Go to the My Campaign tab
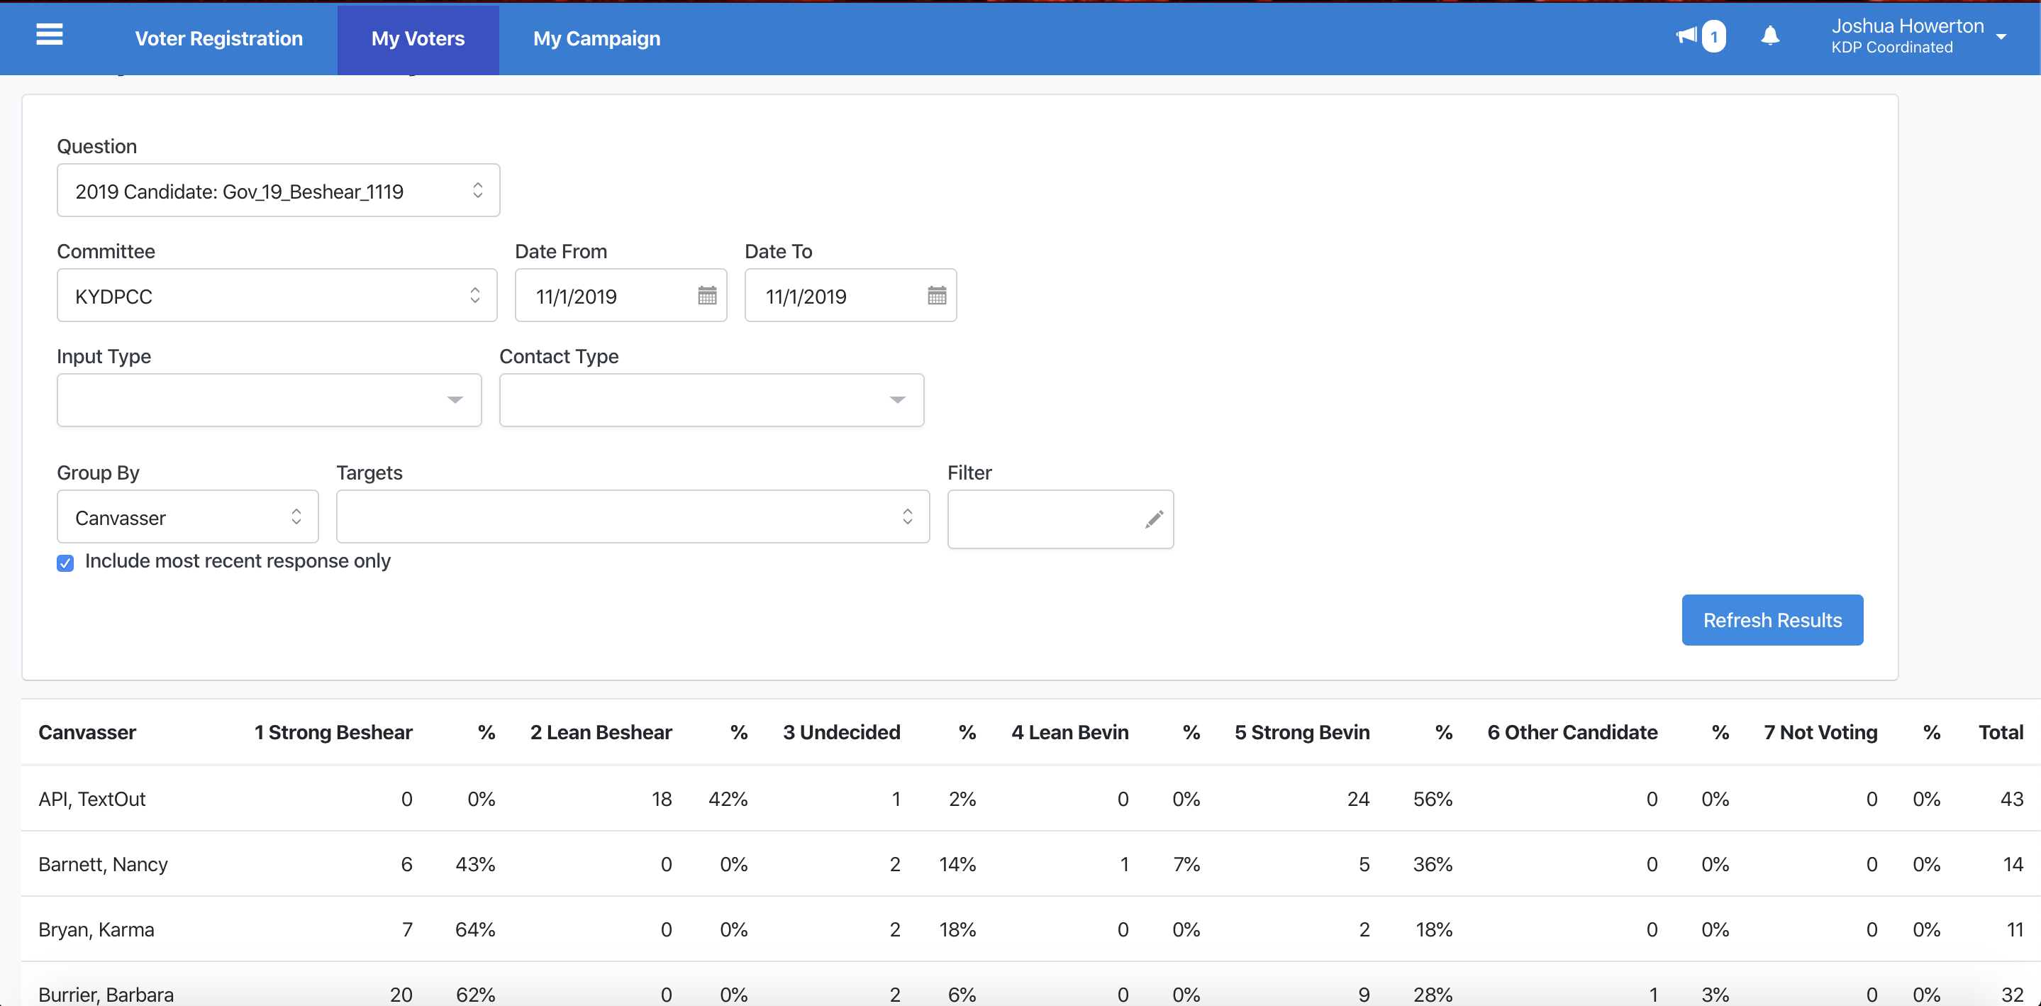This screenshot has height=1006, width=2041. (596, 38)
